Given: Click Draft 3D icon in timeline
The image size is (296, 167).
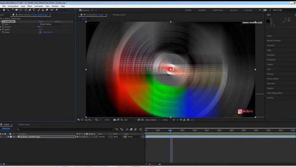Looking at the screenshot, I should (x=122, y=129).
